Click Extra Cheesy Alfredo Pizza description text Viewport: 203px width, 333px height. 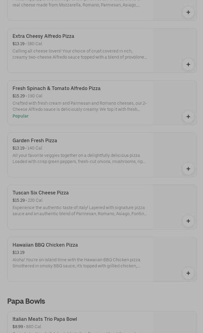point(79,54)
